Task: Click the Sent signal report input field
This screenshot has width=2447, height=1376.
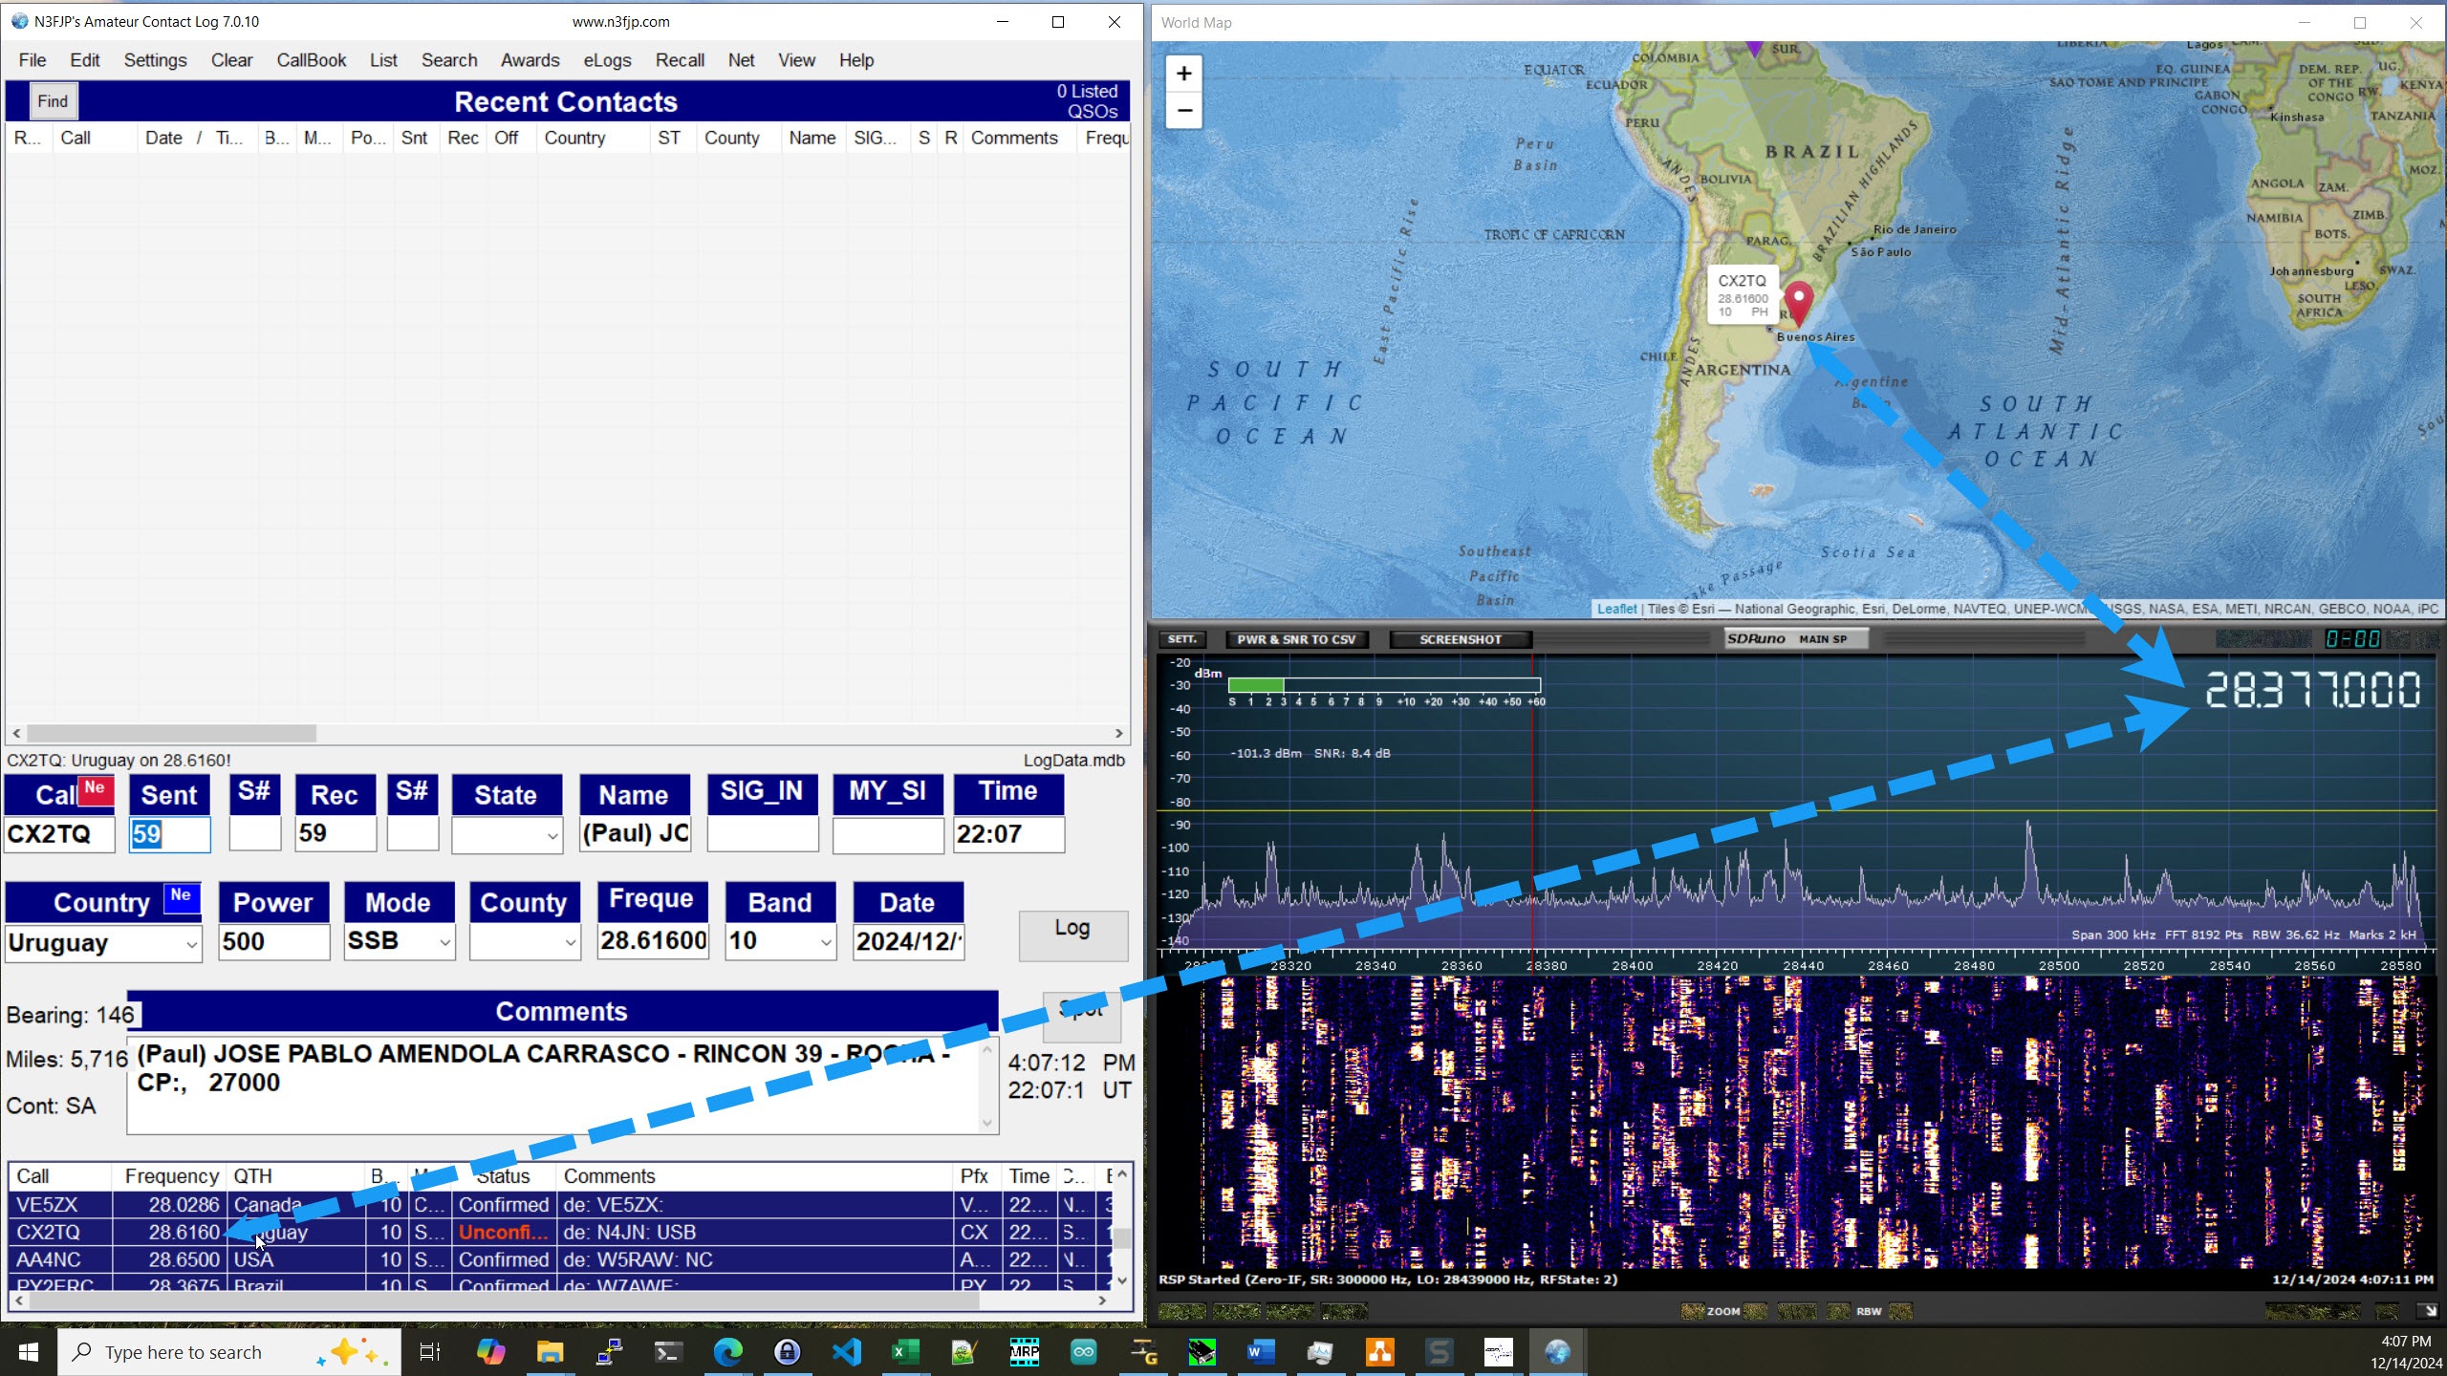Action: tap(166, 833)
